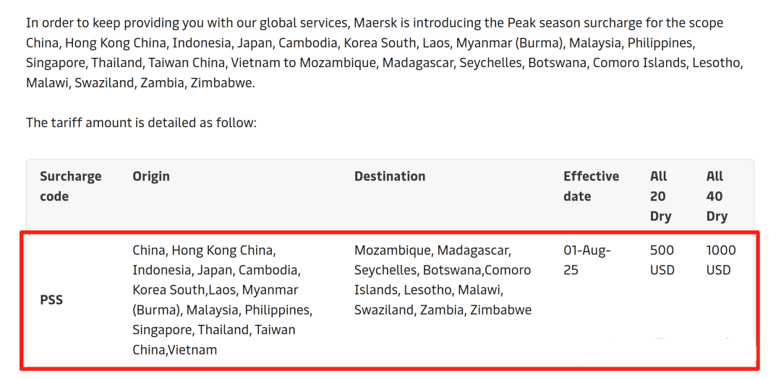
Task: Click "China,Vietnam" on the origin cell's last line
Action: [174, 350]
